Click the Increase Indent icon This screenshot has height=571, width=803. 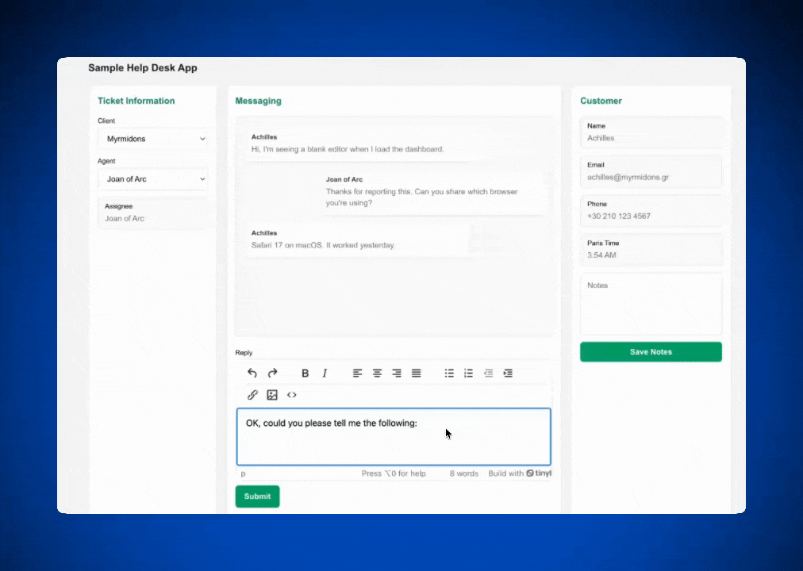tap(508, 373)
